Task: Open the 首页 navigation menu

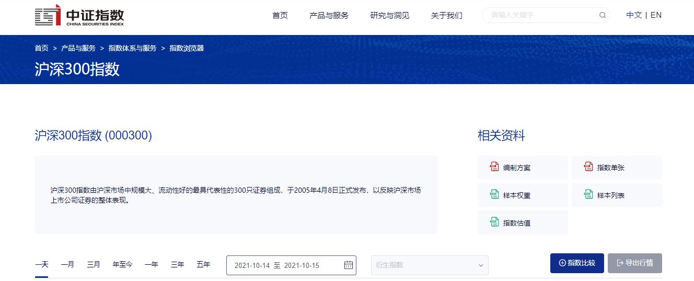Action: 280,15
